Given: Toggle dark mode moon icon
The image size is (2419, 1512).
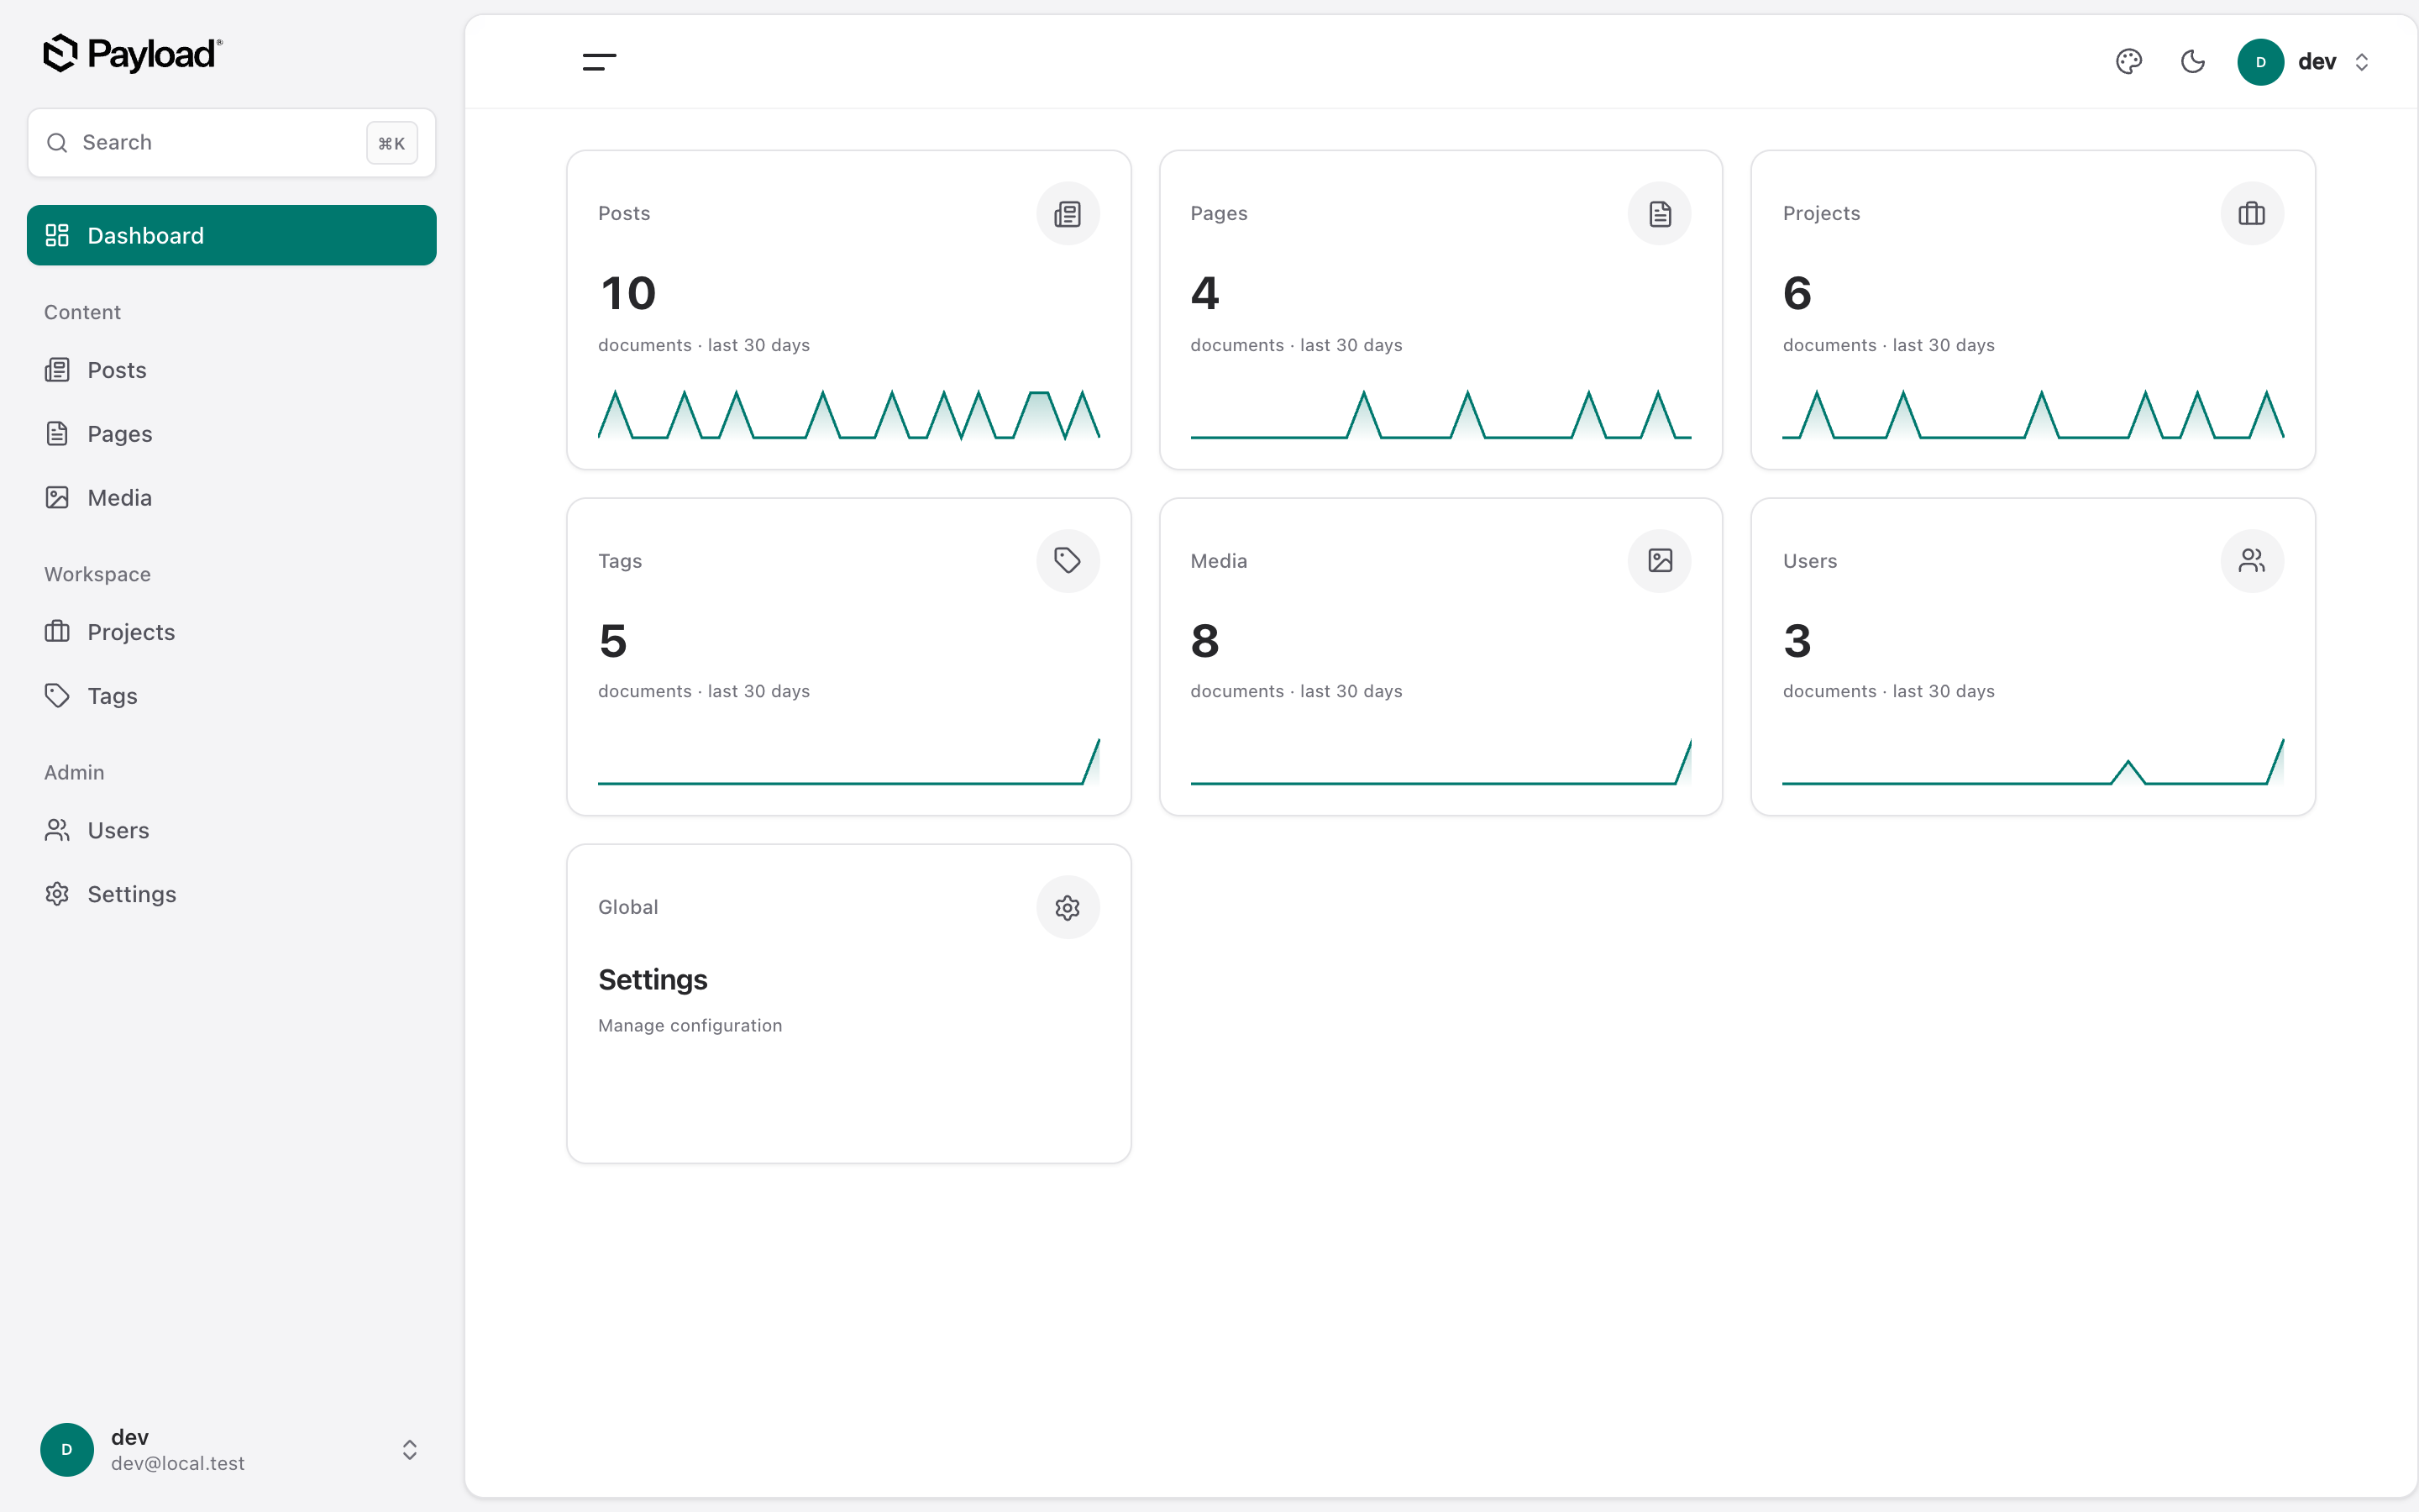Looking at the screenshot, I should point(2192,62).
